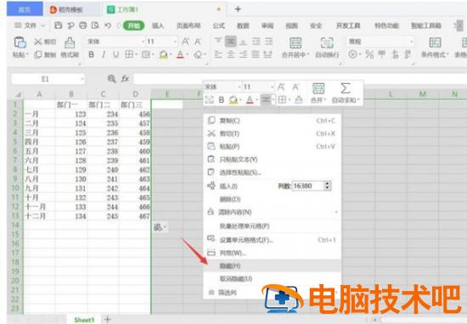Open the ribbon font size dropdown showing 11
Screen dimensions: 467x324
click(x=175, y=42)
